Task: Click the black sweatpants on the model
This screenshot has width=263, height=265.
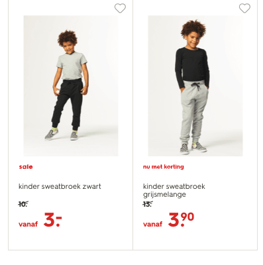Action: tap(69, 104)
